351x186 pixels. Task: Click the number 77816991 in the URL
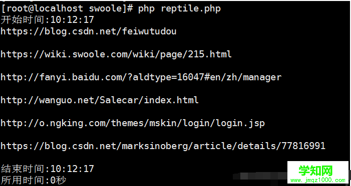(x=303, y=146)
